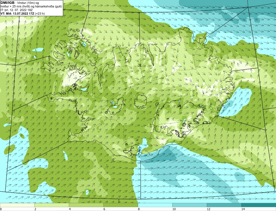The width and height of the screenshot is (276, 211).
Task: Click the 6–8 m/s dark green legend swatch
Action: tap(121, 205)
